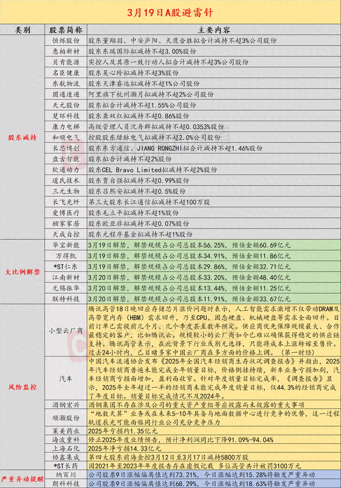Select the '大比例解禁' category cell

point(22,272)
